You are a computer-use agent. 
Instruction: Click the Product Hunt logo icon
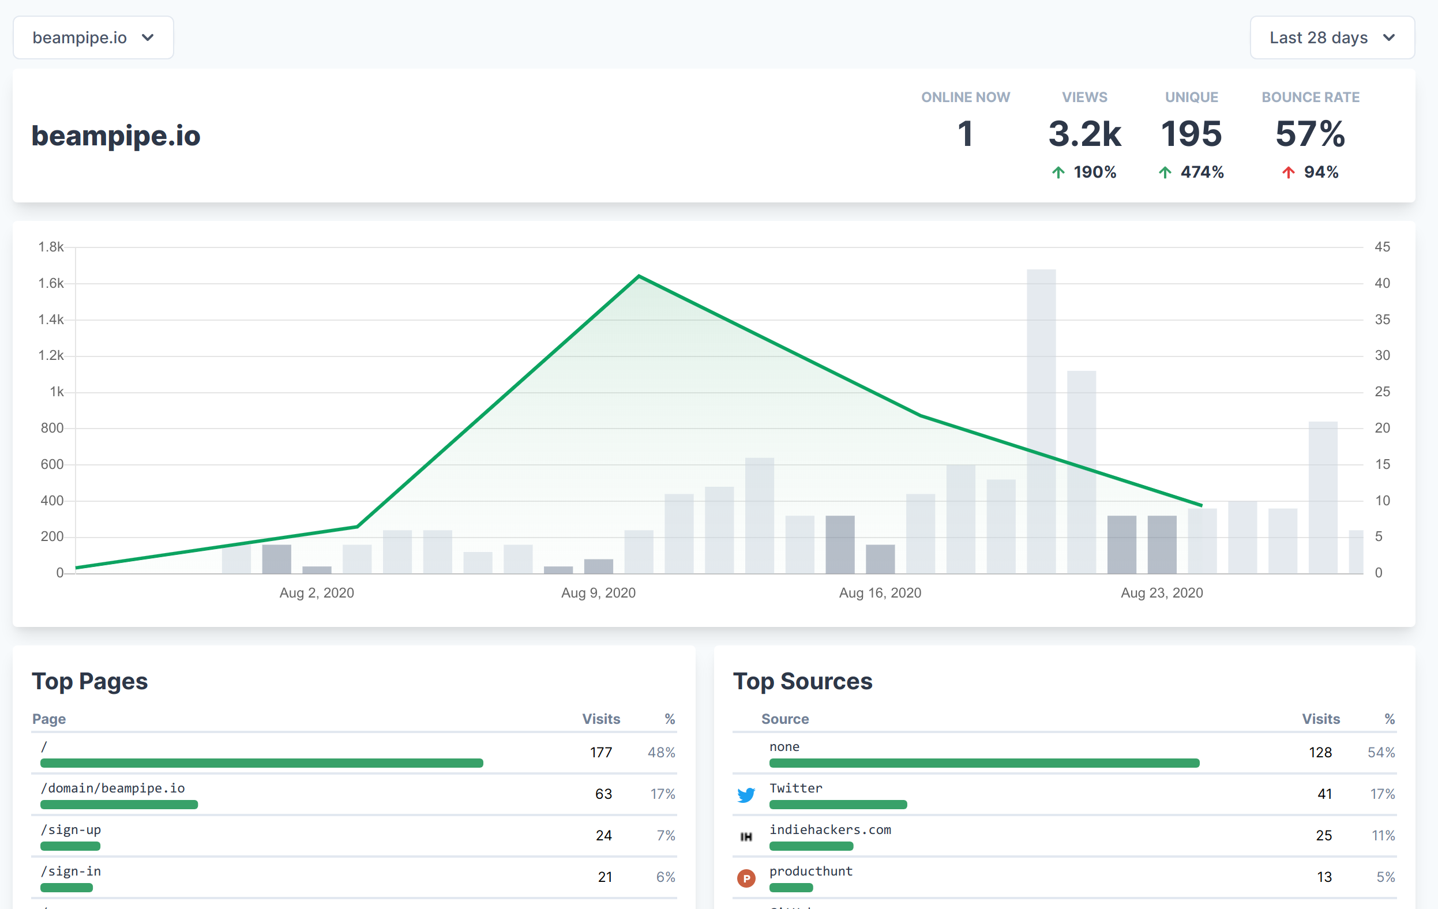point(746,878)
